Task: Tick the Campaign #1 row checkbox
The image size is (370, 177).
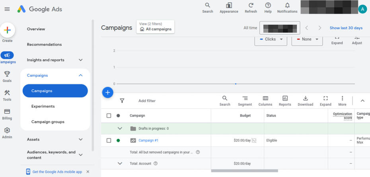Action: point(109,140)
